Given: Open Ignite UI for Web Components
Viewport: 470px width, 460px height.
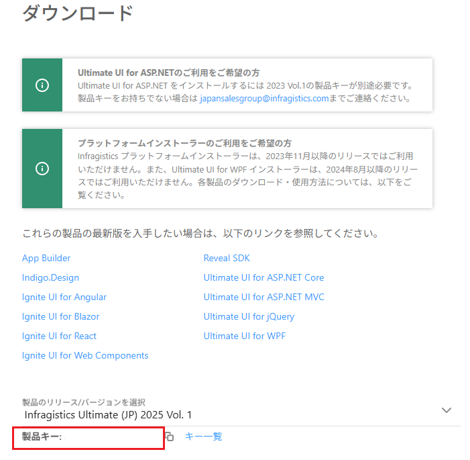Looking at the screenshot, I should click(85, 355).
